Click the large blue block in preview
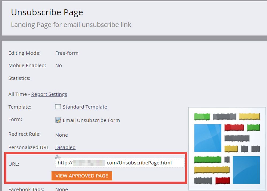The image size is (267, 191). 208,138
